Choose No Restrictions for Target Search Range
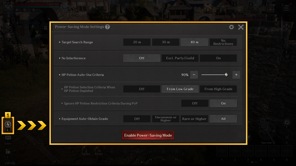This screenshot has height=166, width=296. click(223, 42)
